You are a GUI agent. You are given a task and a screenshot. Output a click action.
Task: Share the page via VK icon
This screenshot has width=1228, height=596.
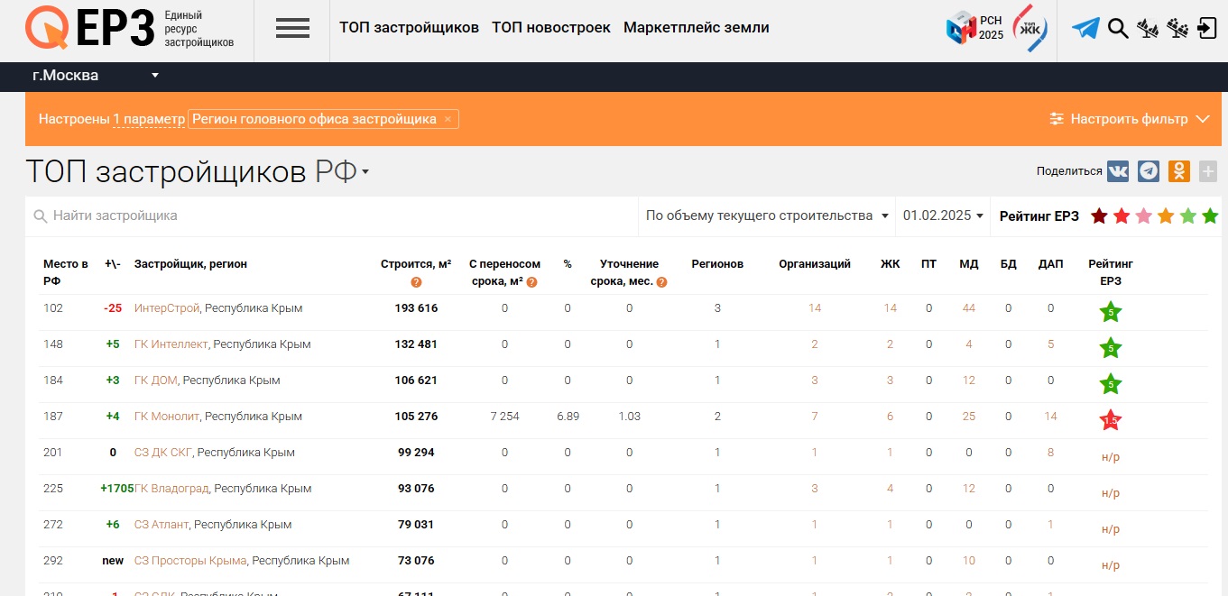pos(1118,171)
